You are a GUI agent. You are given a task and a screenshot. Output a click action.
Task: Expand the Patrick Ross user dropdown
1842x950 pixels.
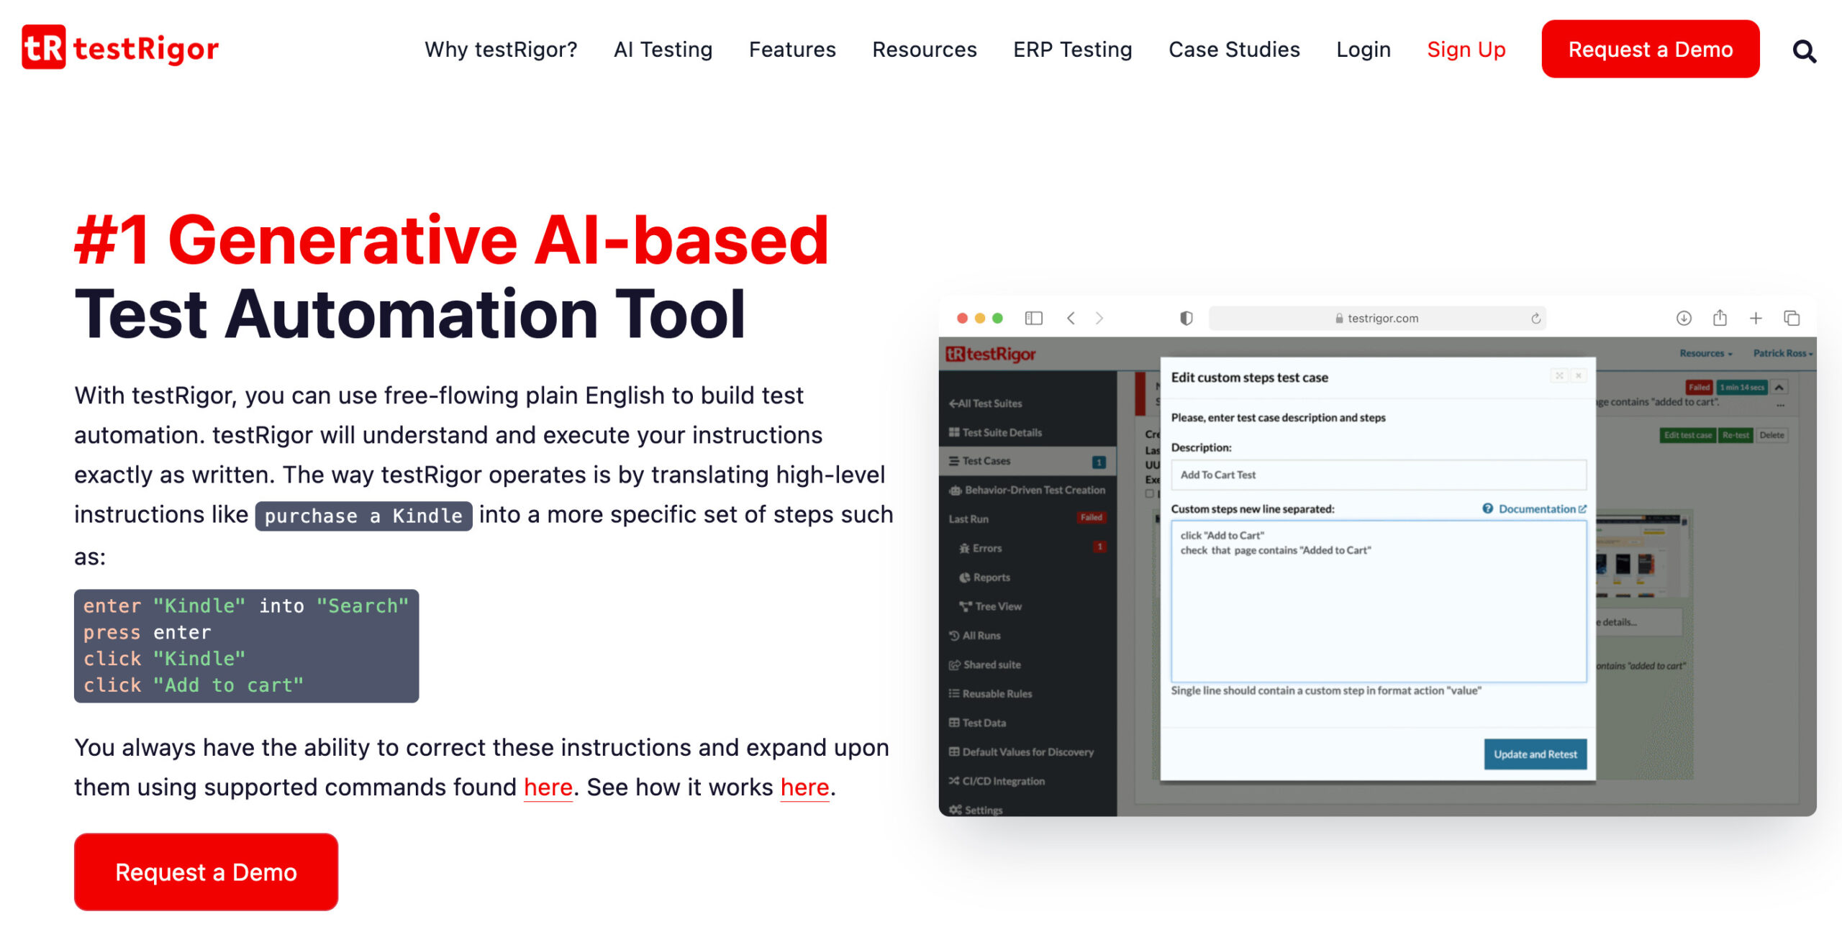click(x=1782, y=353)
